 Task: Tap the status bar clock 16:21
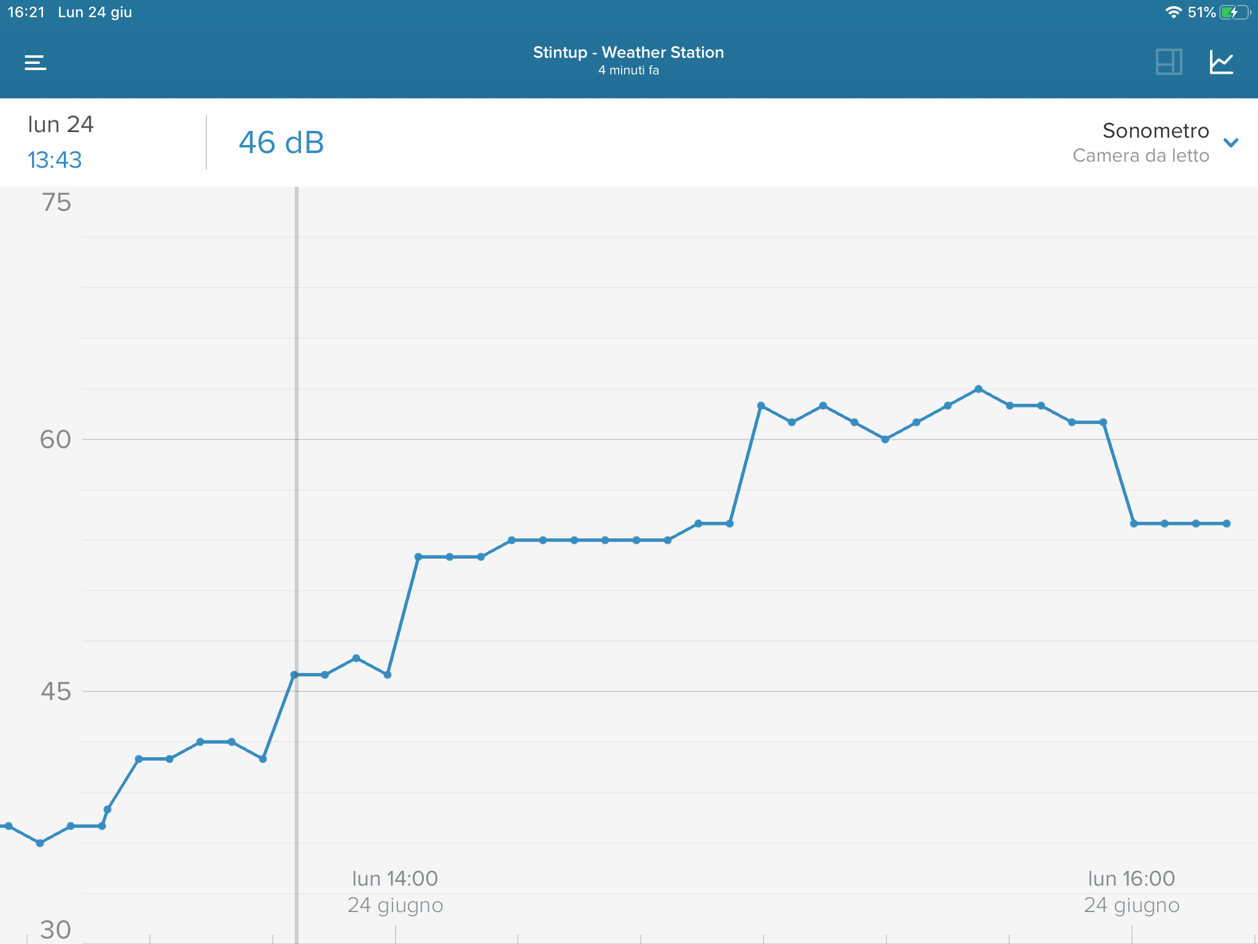pyautogui.click(x=26, y=12)
